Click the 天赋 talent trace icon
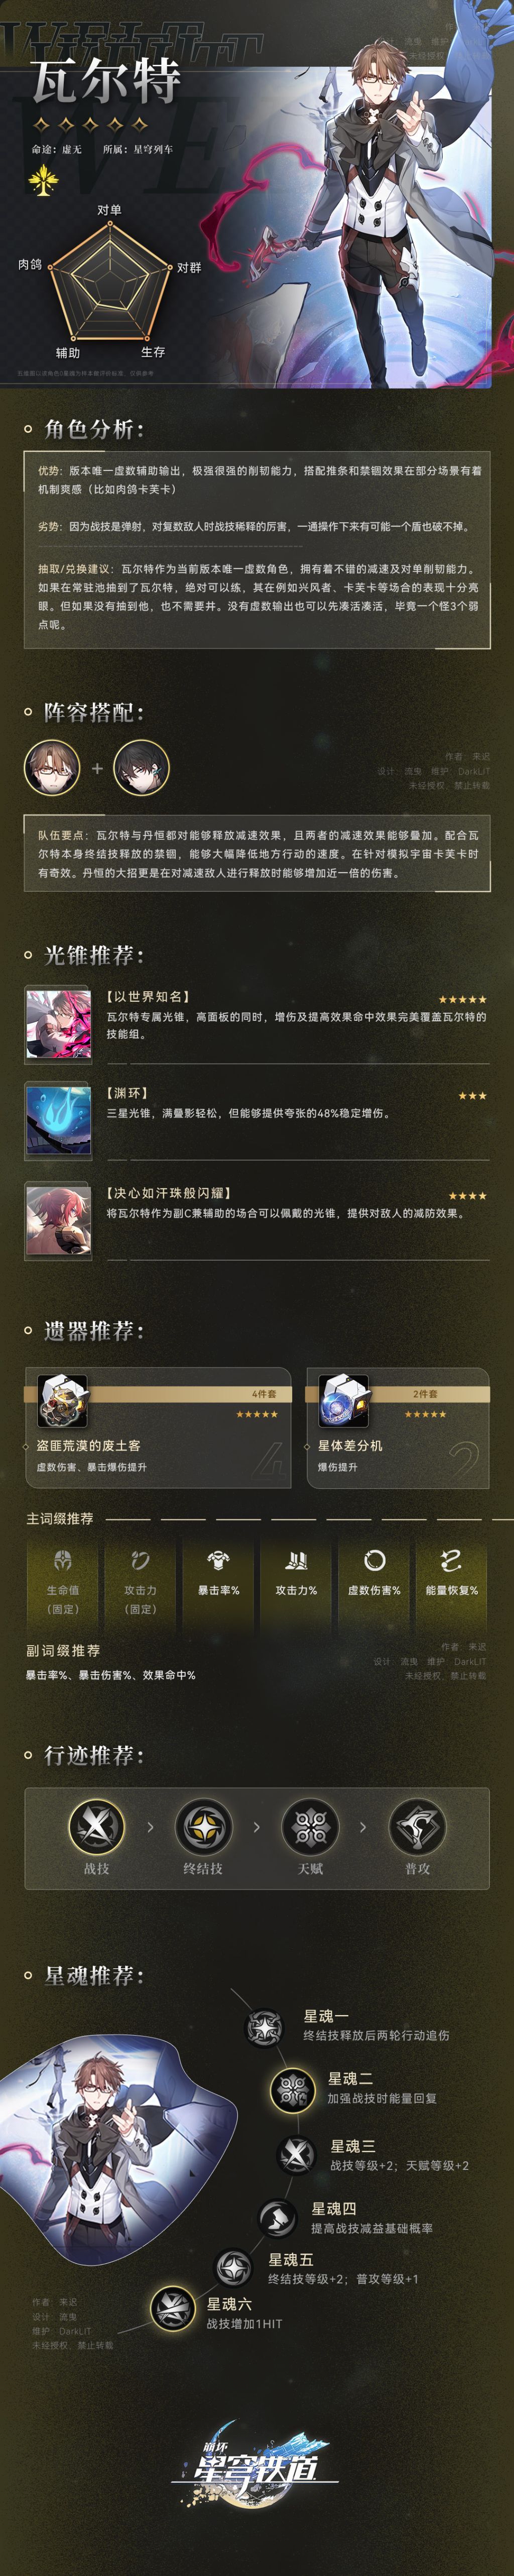Screen dimensions: 514x2576 point(310,1826)
